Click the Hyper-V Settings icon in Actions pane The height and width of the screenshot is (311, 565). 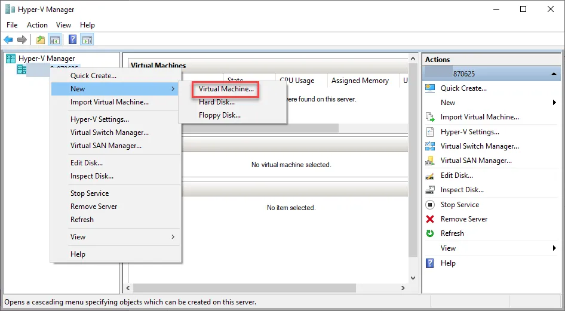pyautogui.click(x=430, y=132)
